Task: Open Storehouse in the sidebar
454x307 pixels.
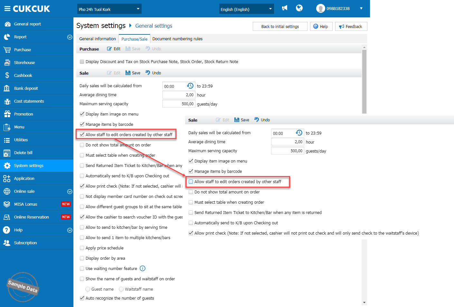Action: click(x=24, y=62)
